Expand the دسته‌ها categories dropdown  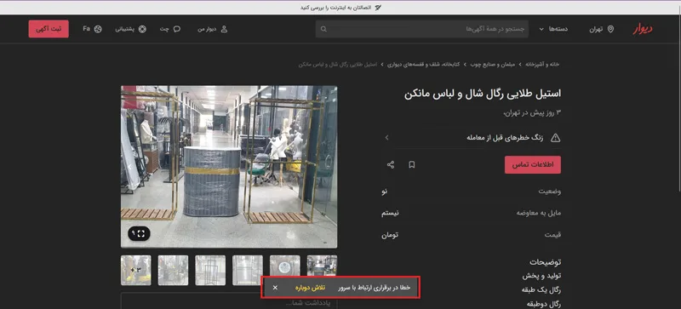click(554, 29)
